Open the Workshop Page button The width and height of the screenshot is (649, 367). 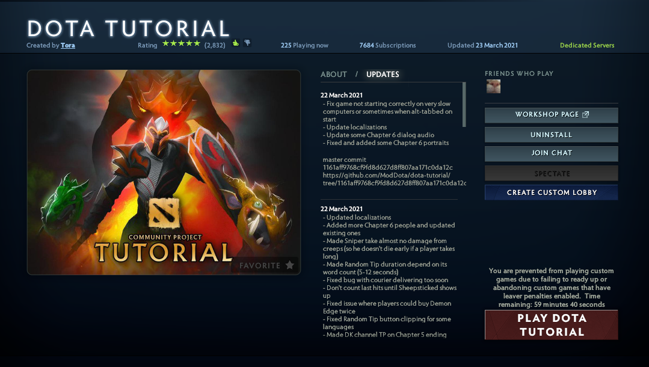552,115
